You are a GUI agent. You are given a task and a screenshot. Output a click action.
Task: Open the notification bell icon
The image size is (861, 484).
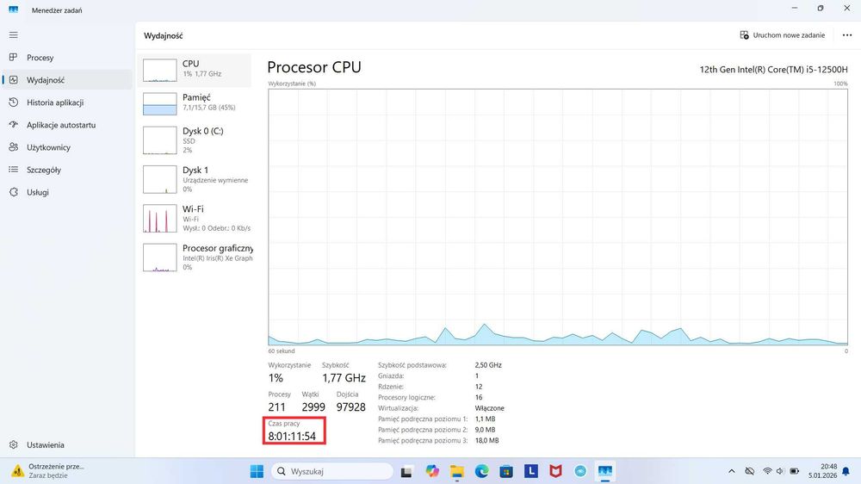(846, 471)
